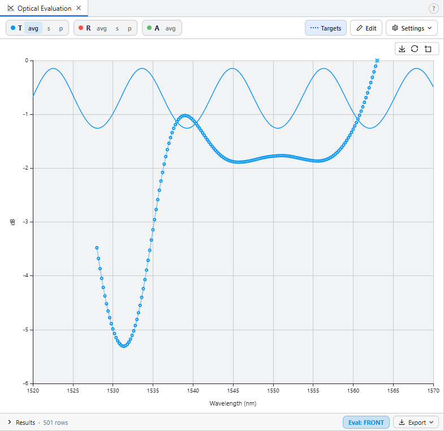This screenshot has width=444, height=431.
Task: Click the R label in legend
Action: pyautogui.click(x=88, y=28)
